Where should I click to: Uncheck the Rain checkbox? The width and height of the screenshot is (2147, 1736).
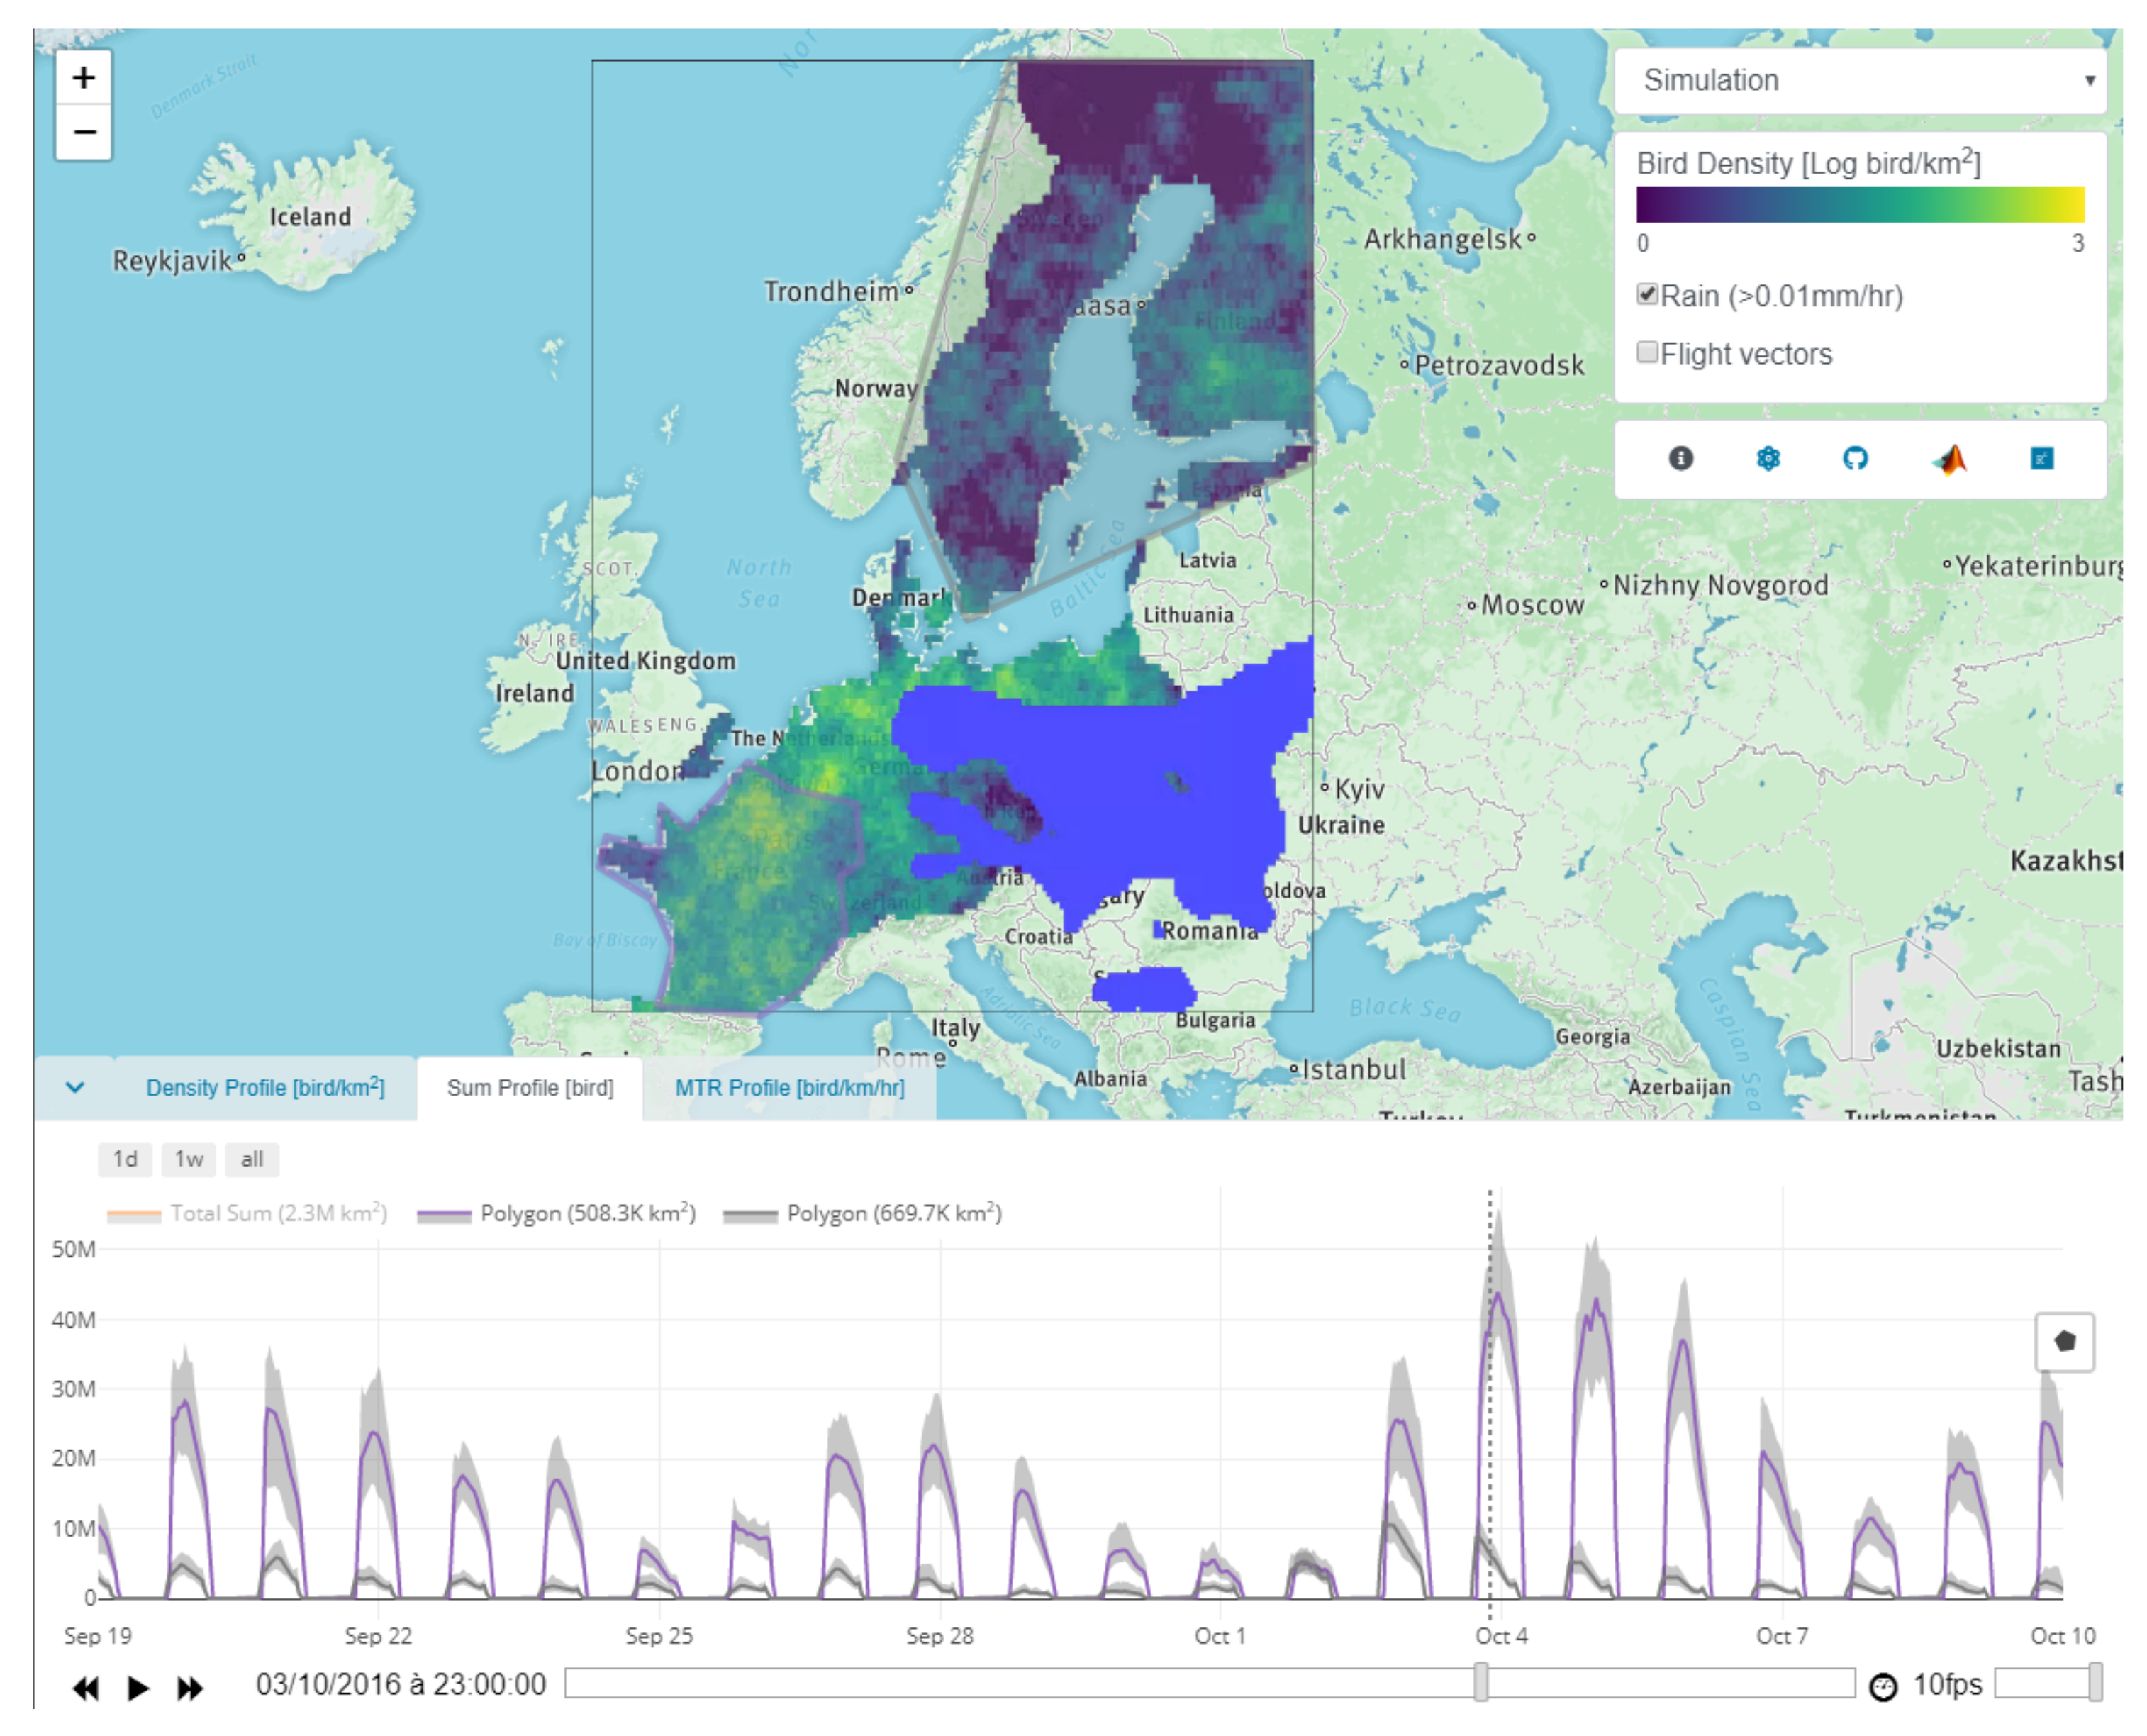[x=1647, y=294]
